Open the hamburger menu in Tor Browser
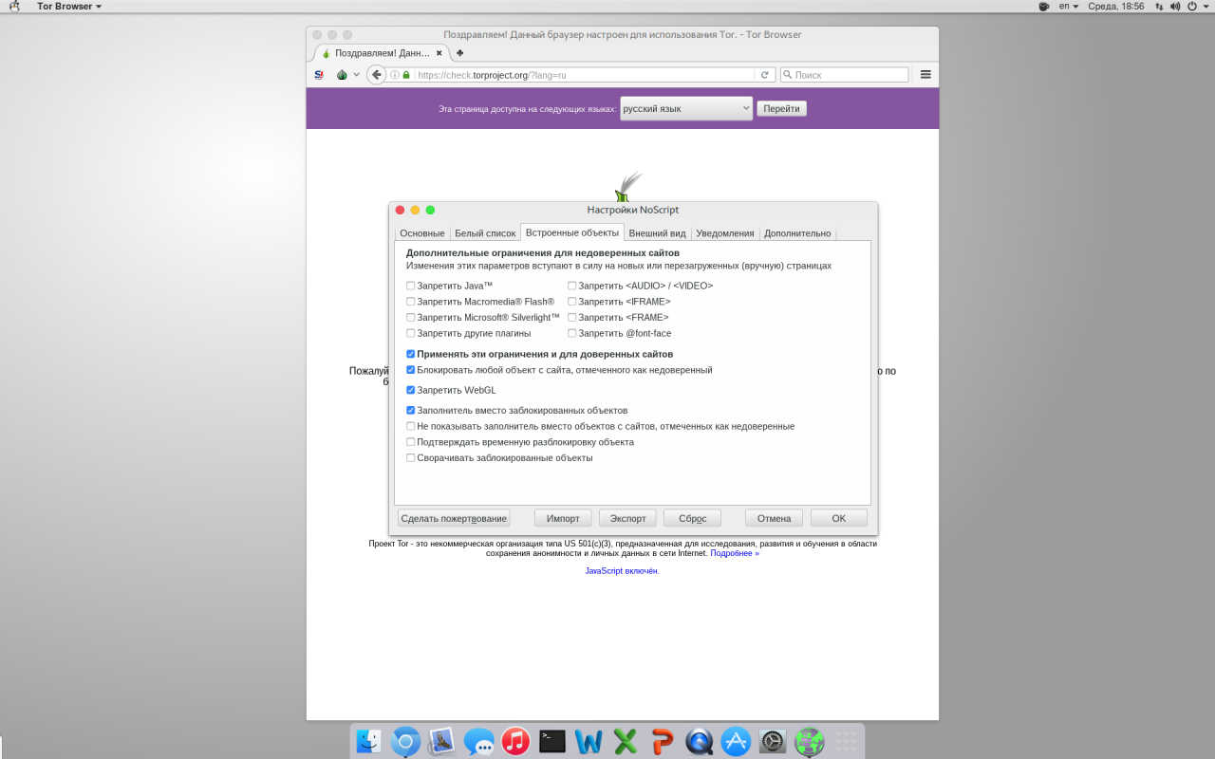The height and width of the screenshot is (759, 1215). click(925, 75)
